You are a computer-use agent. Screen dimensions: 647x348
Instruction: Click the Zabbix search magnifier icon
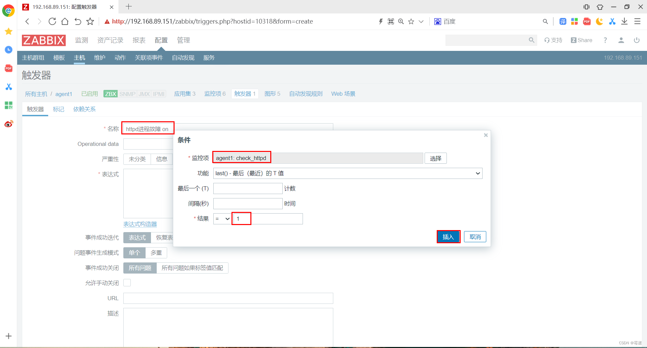[531, 40]
